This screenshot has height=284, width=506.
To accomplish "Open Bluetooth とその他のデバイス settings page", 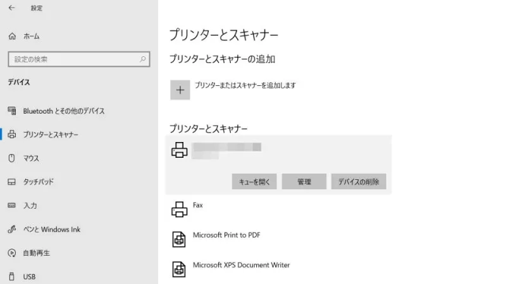I will tap(63, 111).
